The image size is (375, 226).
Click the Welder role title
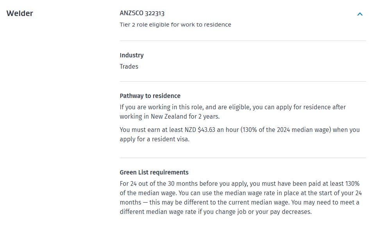coord(20,13)
